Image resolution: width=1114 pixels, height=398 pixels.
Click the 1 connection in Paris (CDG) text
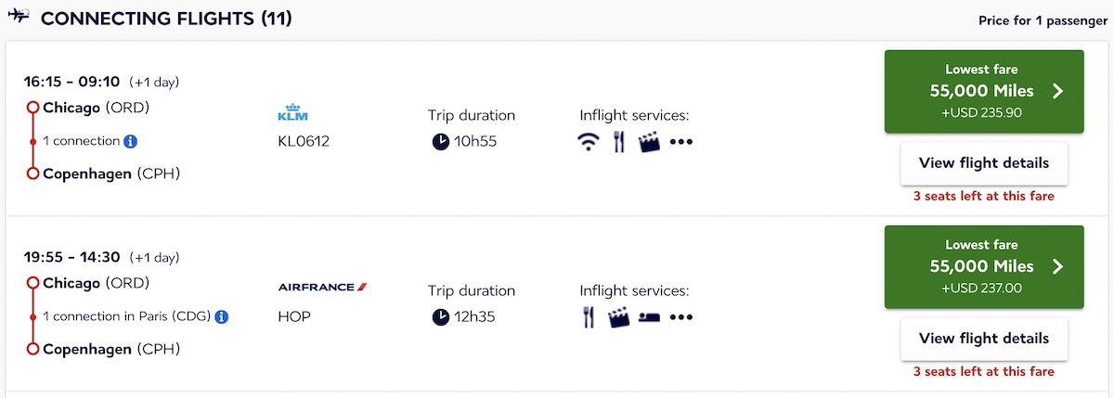[x=126, y=316]
